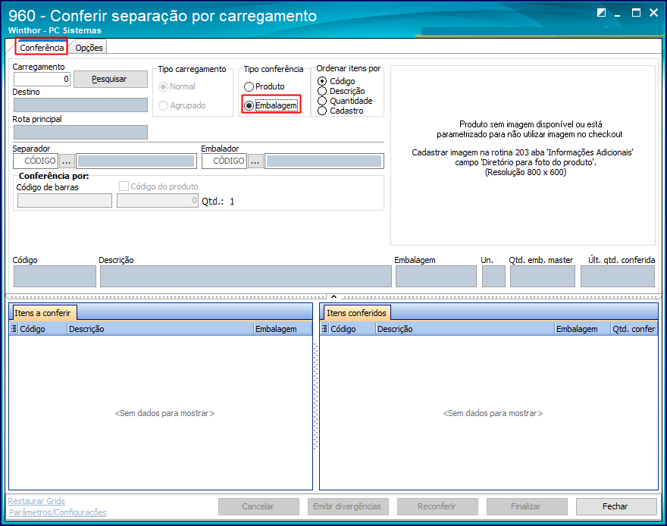The image size is (667, 526).
Task: Click the Embalador CÓDIGO field
Action: (224, 161)
